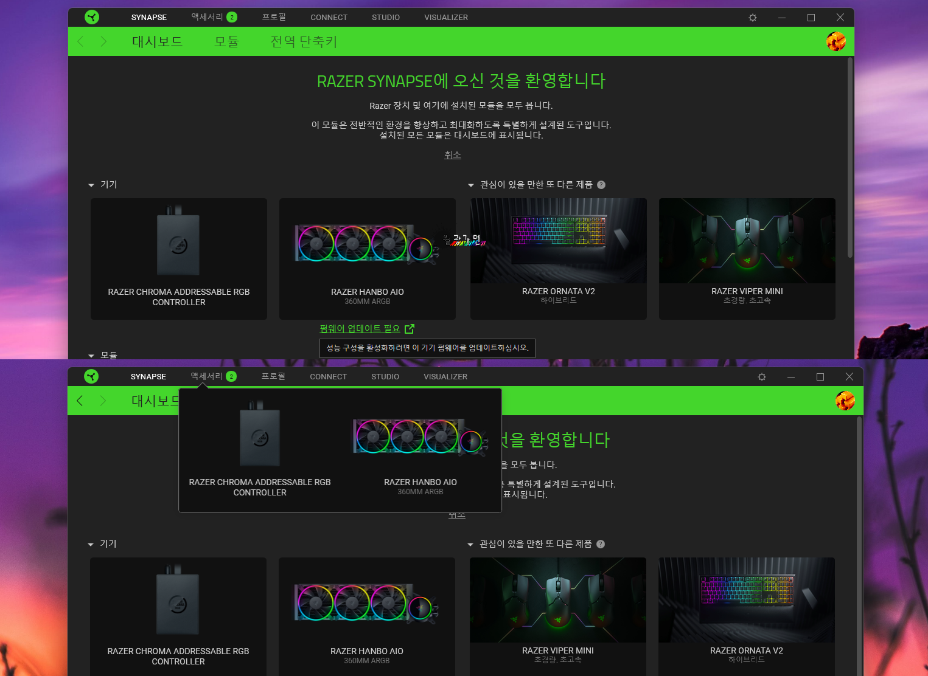928x676 pixels.
Task: Open VISUALIZER tab in top window
Action: click(x=446, y=18)
